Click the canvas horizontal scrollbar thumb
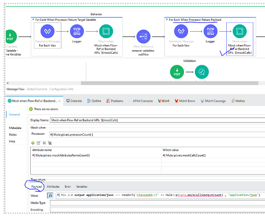 tap(170, 83)
